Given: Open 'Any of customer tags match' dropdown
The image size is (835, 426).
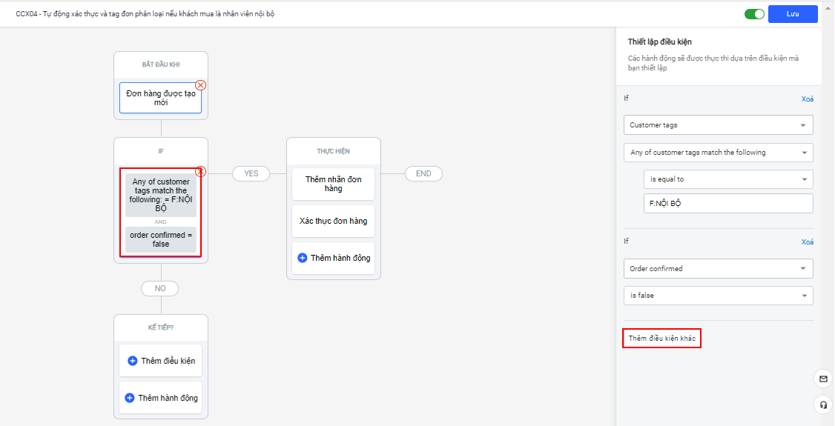Looking at the screenshot, I should (718, 153).
